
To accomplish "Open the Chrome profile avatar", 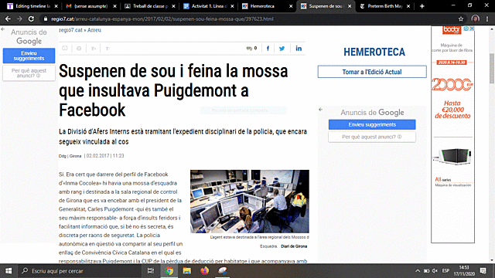I will coord(476,19).
